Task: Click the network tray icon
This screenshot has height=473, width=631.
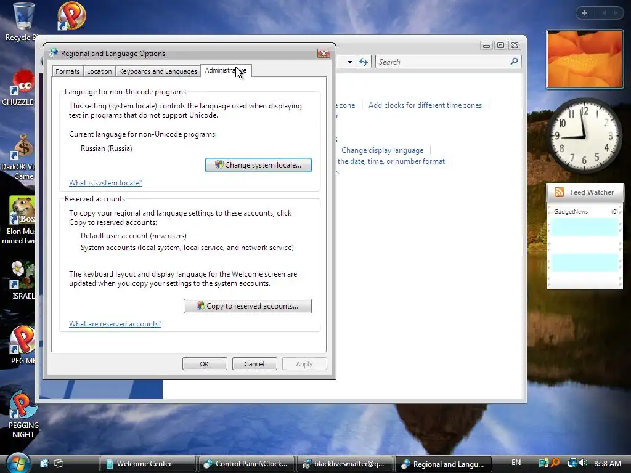Action: click(572, 463)
